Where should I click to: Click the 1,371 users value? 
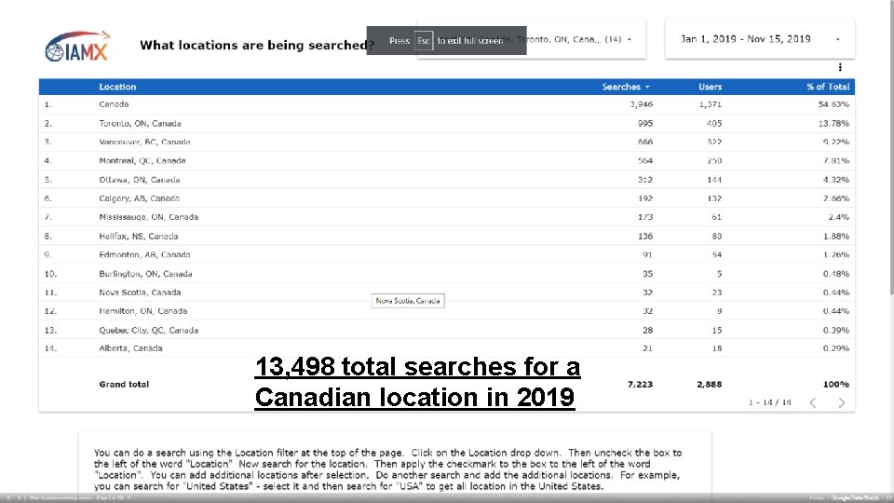pyautogui.click(x=711, y=104)
